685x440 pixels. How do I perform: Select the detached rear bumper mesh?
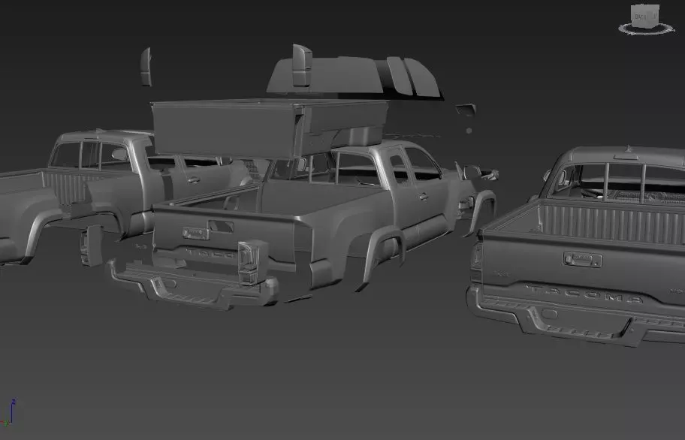click(194, 285)
